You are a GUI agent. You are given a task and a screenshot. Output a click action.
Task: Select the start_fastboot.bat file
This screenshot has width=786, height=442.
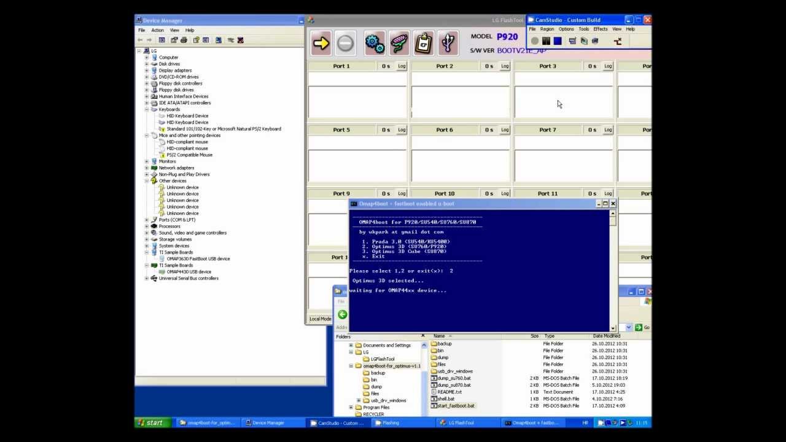456,406
